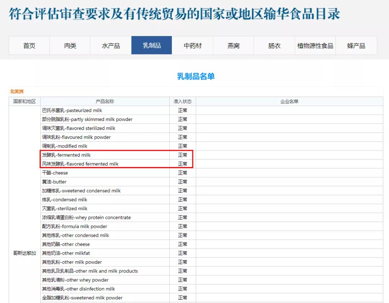Select the 肠衣 tab

[274, 45]
